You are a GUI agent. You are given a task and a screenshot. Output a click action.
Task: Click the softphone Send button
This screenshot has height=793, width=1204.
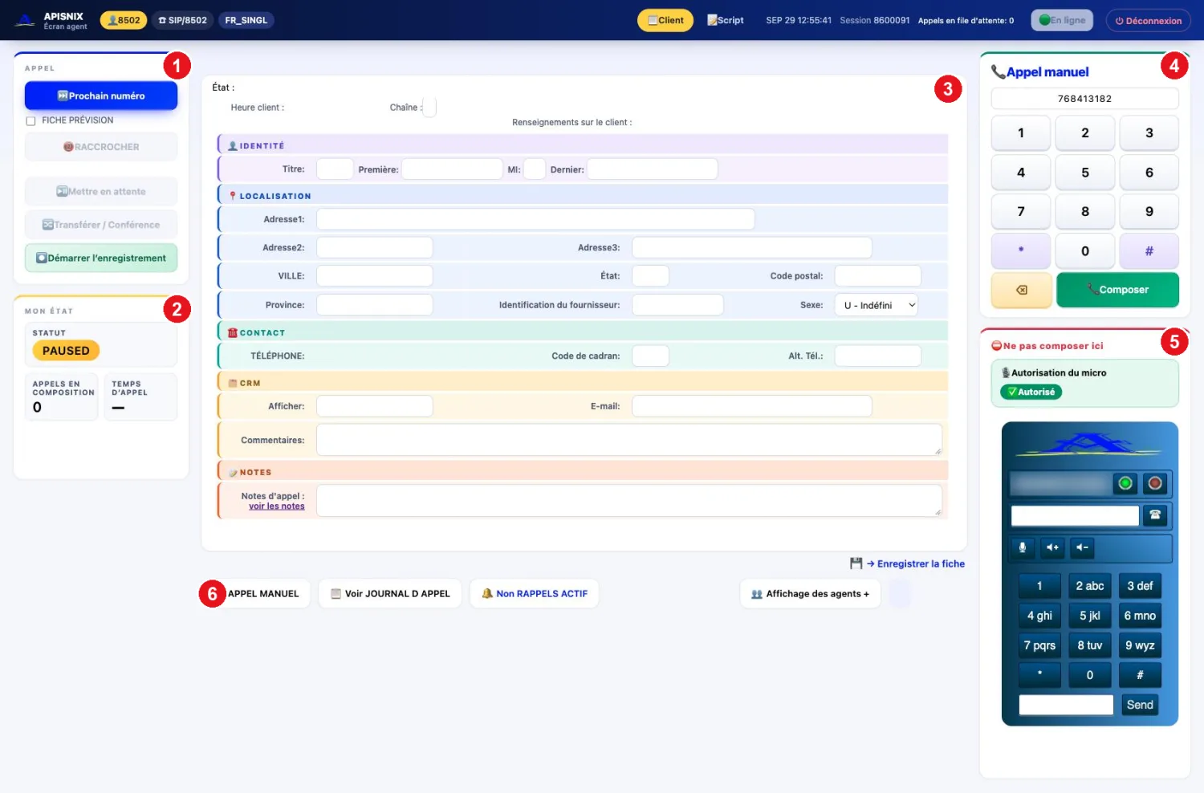(1140, 705)
